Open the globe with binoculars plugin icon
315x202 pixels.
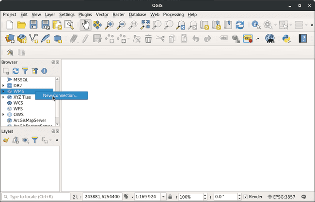[x=270, y=39]
